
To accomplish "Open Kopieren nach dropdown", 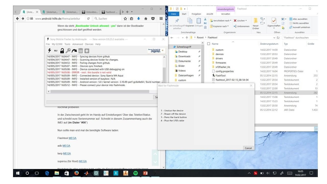I will tap(219, 26).
